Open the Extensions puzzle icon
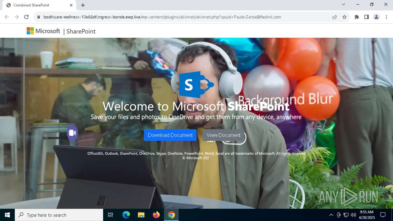This screenshot has height=221, width=393. click(x=357, y=17)
